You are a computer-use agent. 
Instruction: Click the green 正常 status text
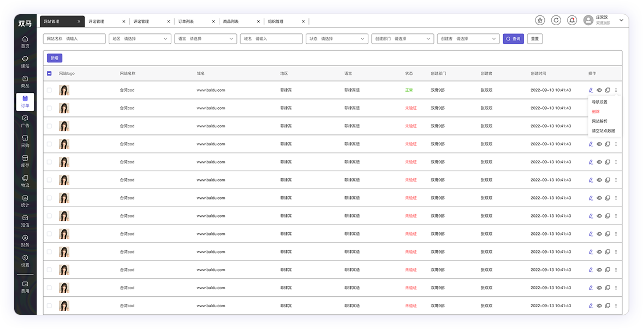(409, 90)
